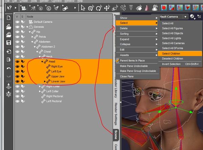203x150 pixels.
Task: Open the Collapse submenu
Action: coord(137,44)
